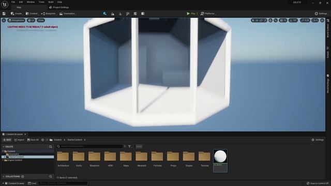Click Save All in Content Browser
Screen dimensions: 331x186
coord(33,140)
